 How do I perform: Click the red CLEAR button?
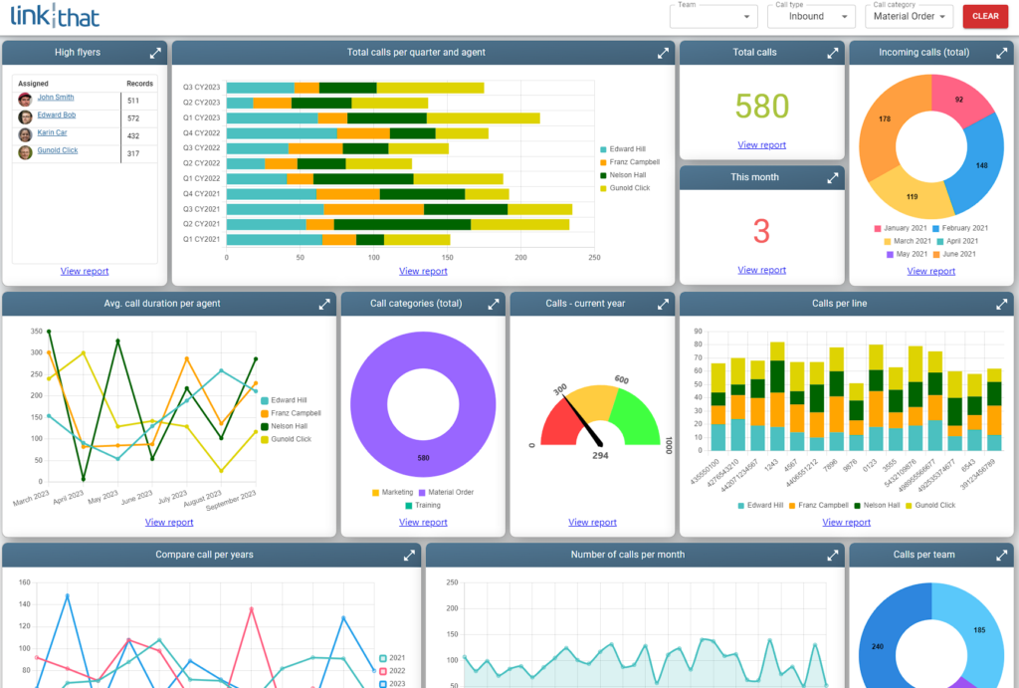coord(985,16)
